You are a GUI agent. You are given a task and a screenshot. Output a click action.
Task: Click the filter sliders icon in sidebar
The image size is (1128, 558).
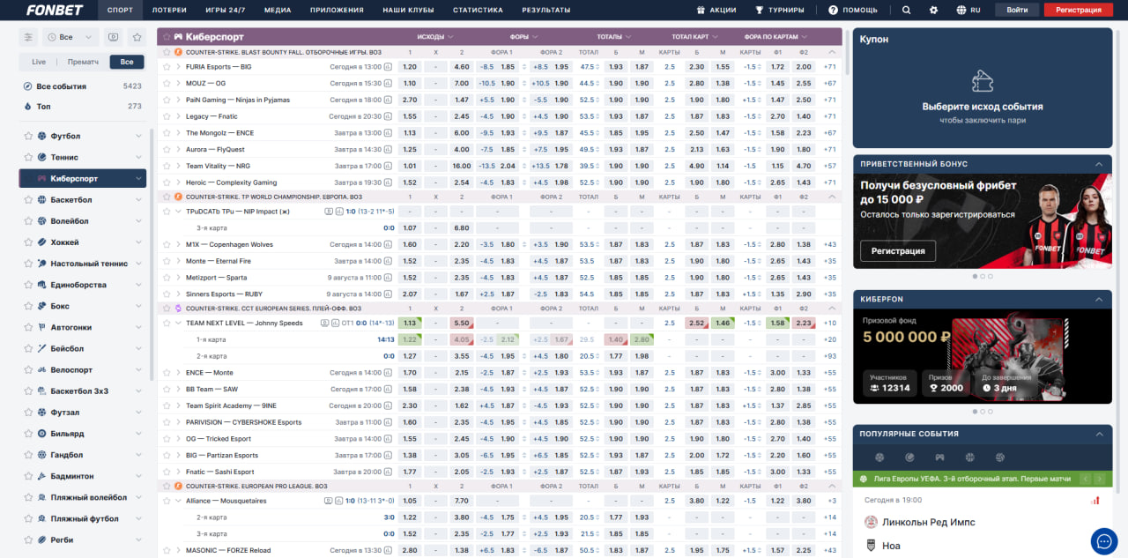(28, 37)
